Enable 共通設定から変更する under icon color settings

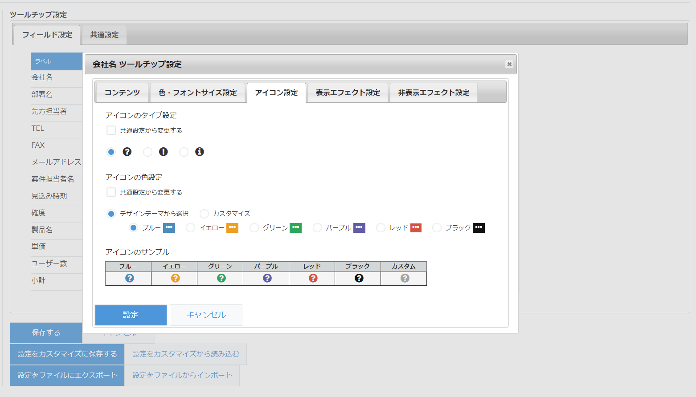(111, 192)
